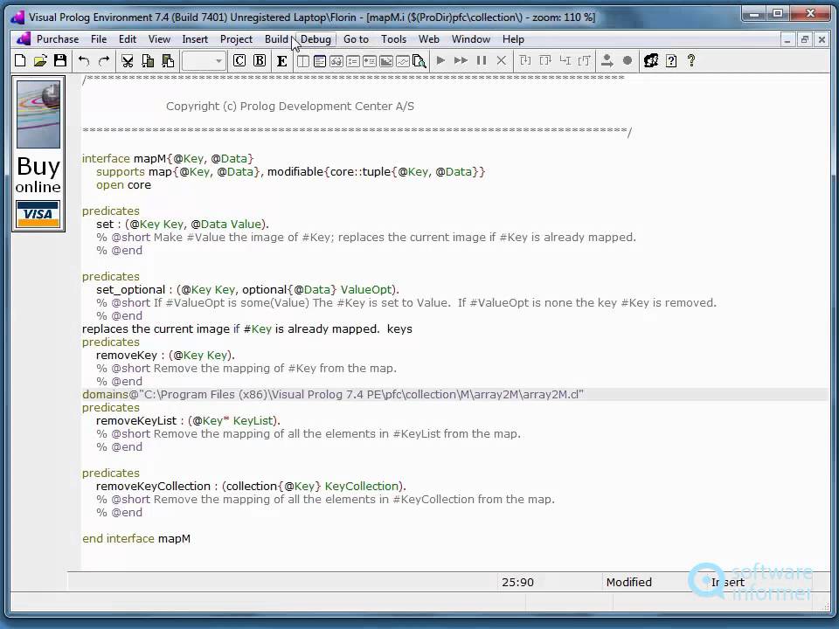
Task: Open the Project menu
Action: coord(236,39)
